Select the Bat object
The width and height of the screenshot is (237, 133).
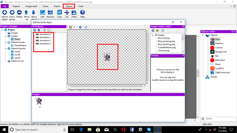tap(217, 56)
